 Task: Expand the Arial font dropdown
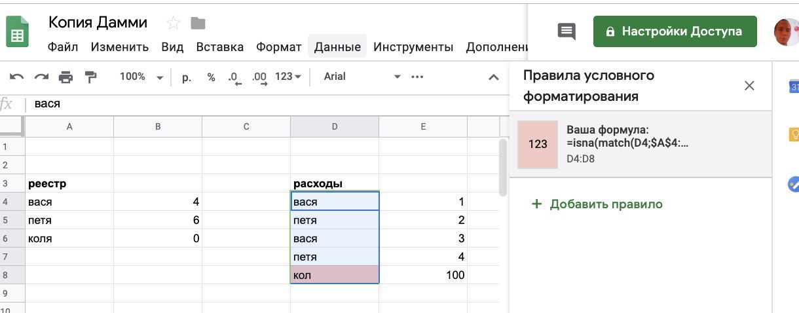(x=362, y=77)
